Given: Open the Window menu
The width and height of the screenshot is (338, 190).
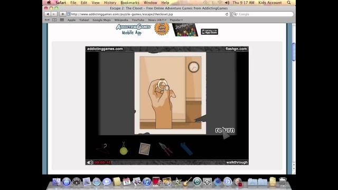Looking at the screenshot, I should (x=150, y=3).
